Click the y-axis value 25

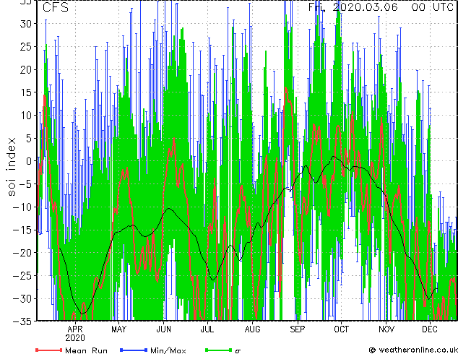(x=26, y=46)
